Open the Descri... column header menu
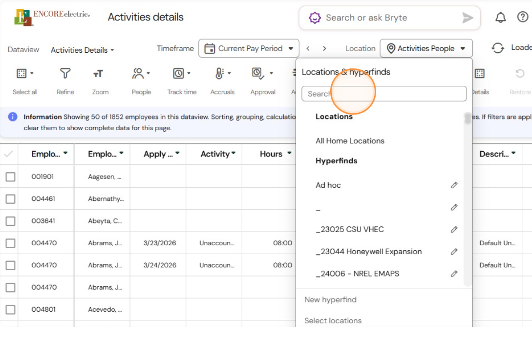Image resolution: width=532 pixels, height=337 pixels. [513, 153]
